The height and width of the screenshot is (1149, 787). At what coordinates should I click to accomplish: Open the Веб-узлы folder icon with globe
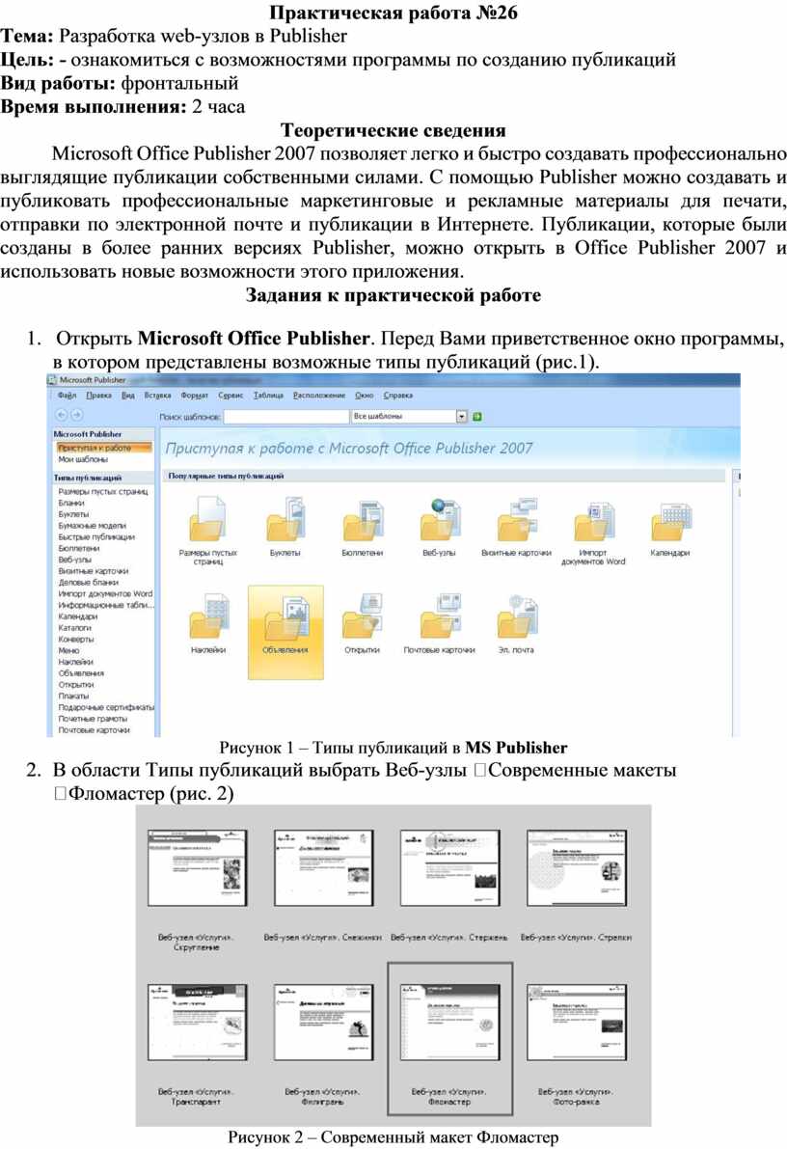coord(439,520)
